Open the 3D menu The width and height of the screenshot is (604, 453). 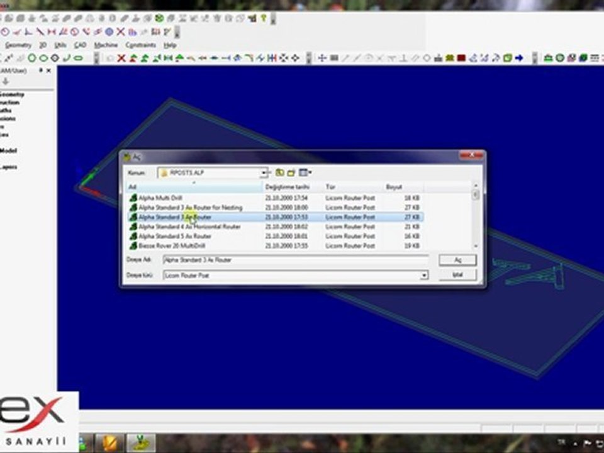43,45
